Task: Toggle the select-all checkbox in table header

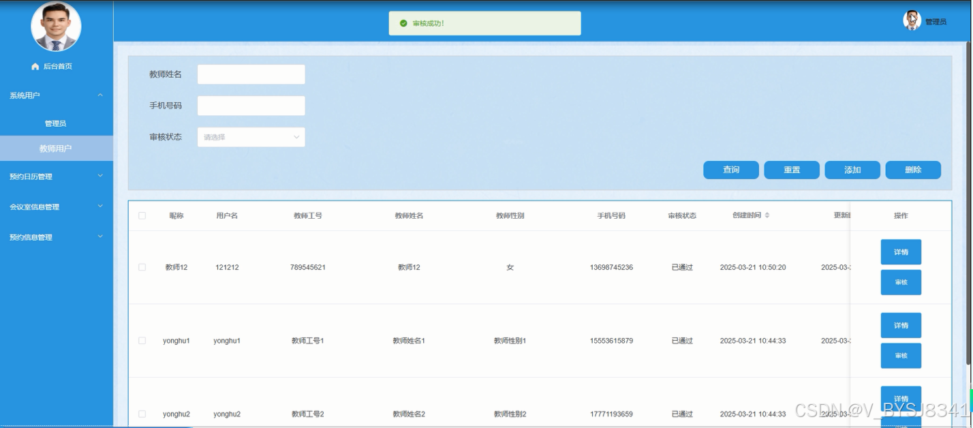Action: [x=142, y=215]
